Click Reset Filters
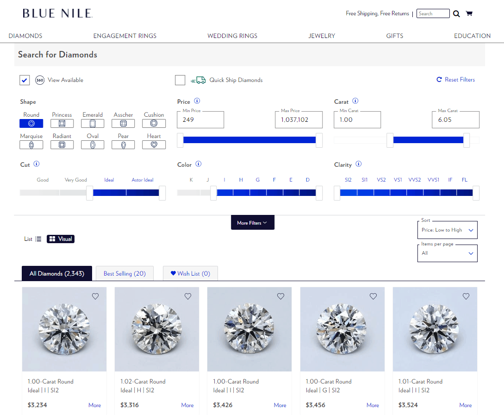Image resolution: width=504 pixels, height=415 pixels. click(455, 79)
